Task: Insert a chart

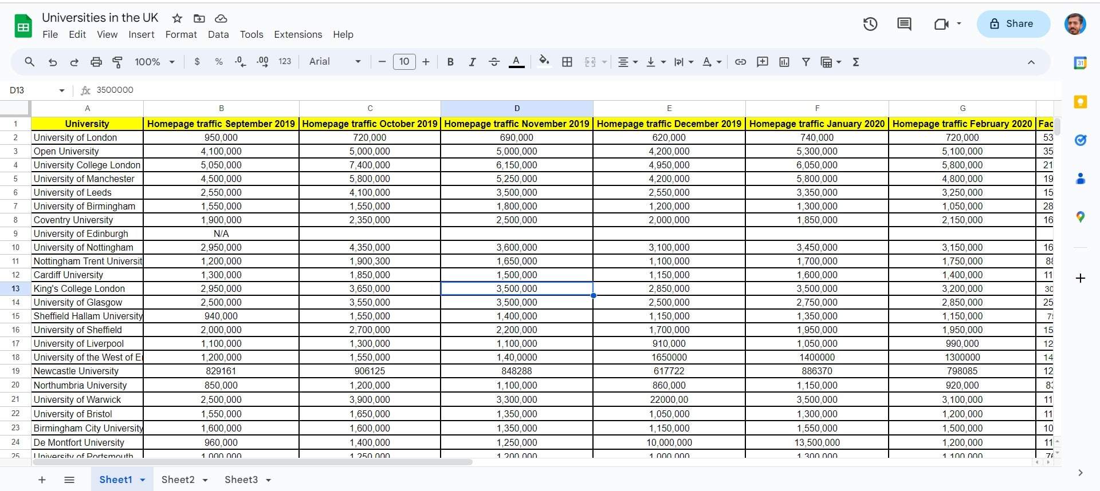Action: (784, 62)
